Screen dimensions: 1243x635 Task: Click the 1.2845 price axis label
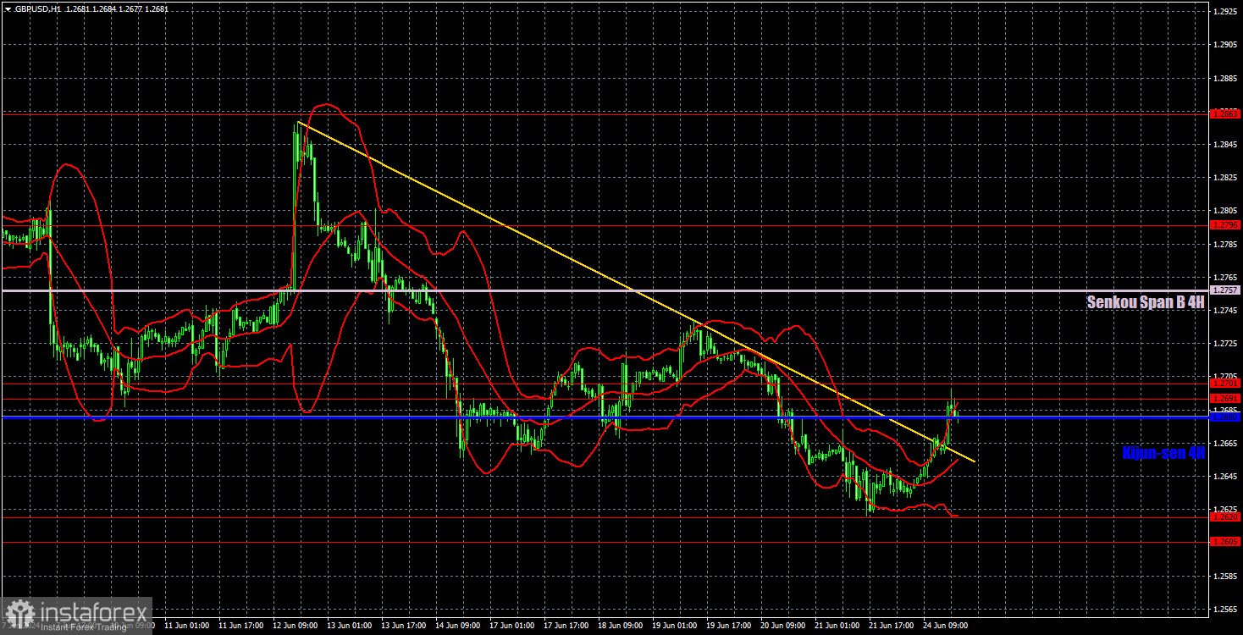click(x=1225, y=145)
